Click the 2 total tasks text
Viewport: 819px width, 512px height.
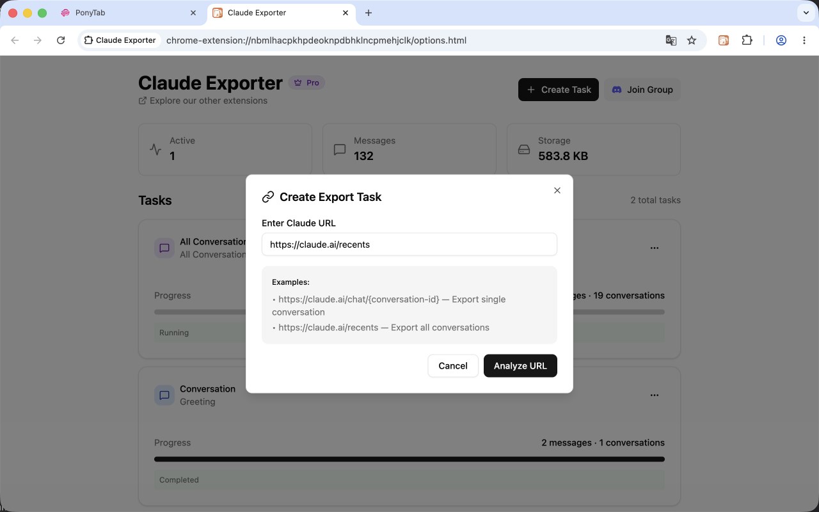(x=656, y=200)
